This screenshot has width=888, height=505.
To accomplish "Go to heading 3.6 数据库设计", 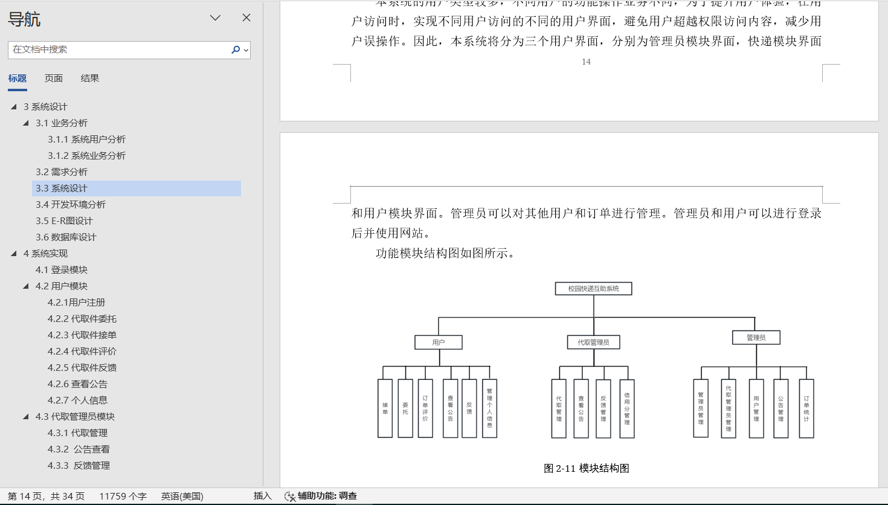I will (66, 237).
